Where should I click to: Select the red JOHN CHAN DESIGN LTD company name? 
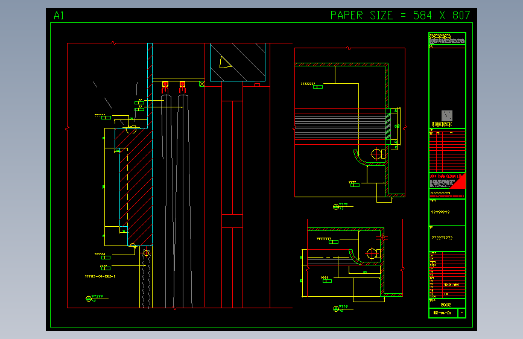tap(446, 176)
